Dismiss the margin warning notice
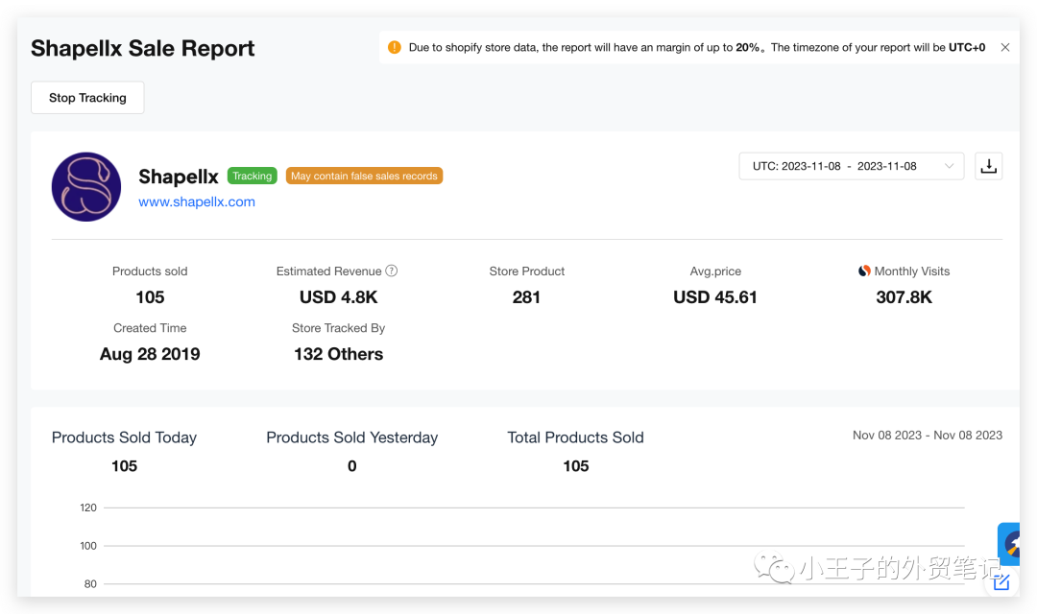Screen dimensions: 1037x614 [x=1004, y=48]
